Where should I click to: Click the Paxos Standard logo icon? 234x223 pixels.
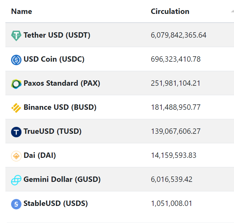(16, 84)
